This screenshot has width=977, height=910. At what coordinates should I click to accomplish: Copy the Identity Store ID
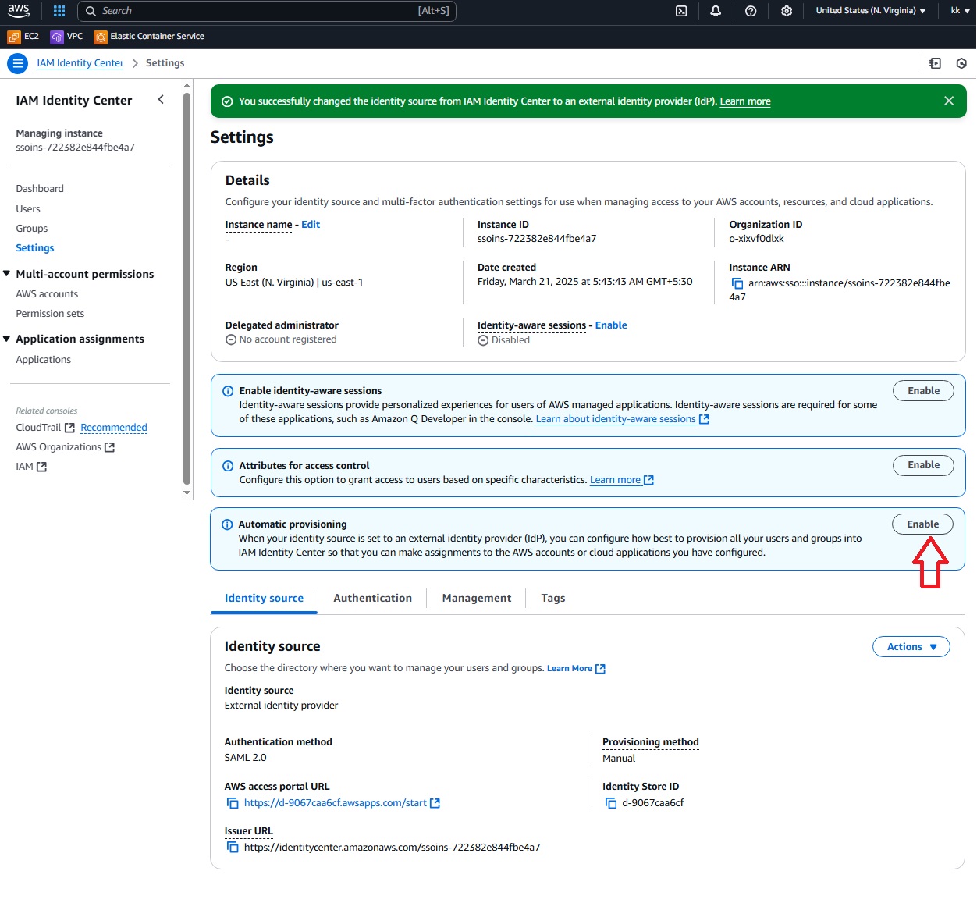click(x=611, y=803)
